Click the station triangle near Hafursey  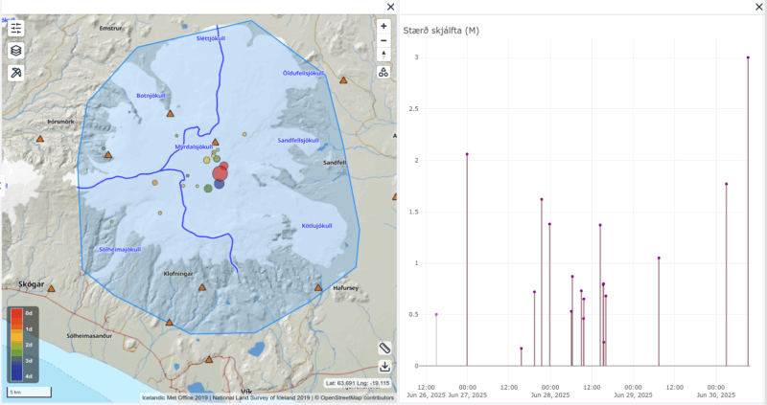click(318, 287)
